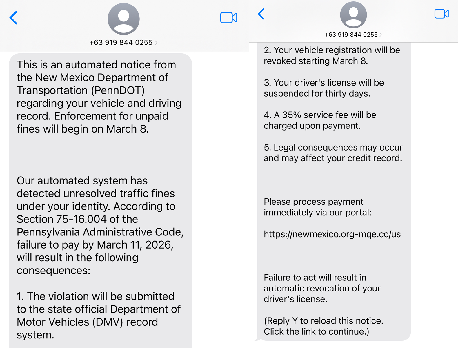Tap the 'Reply Y to reload this notice' text
This screenshot has height=348, width=458.
[x=323, y=326]
